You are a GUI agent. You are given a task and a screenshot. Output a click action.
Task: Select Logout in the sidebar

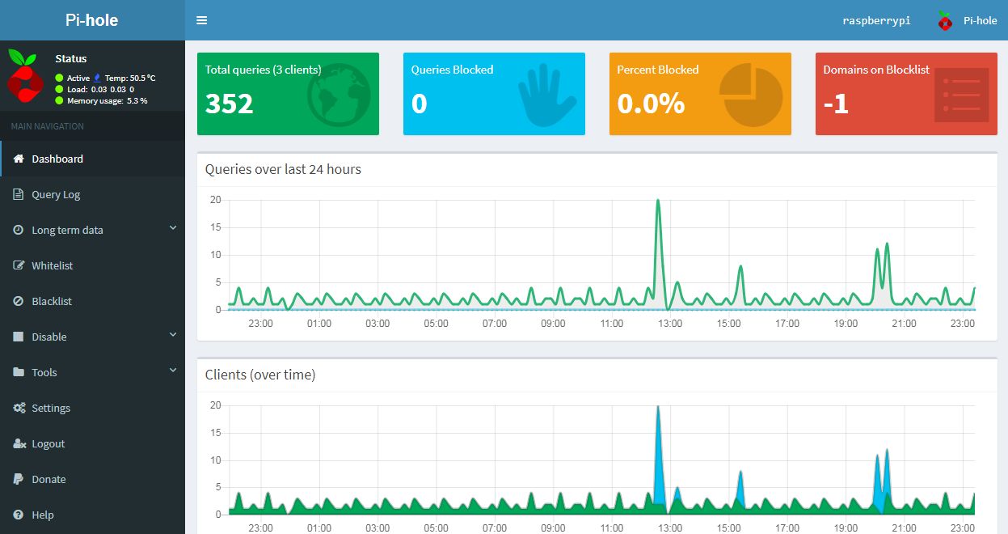[92, 443]
